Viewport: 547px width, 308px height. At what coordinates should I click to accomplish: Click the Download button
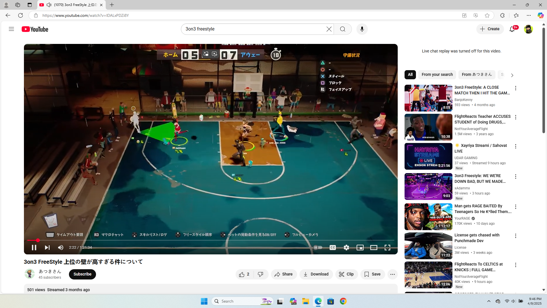pyautogui.click(x=316, y=274)
